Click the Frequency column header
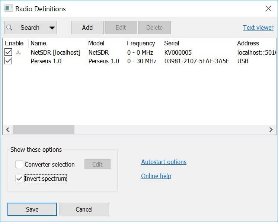The height and width of the screenshot is (222, 278). (x=141, y=43)
